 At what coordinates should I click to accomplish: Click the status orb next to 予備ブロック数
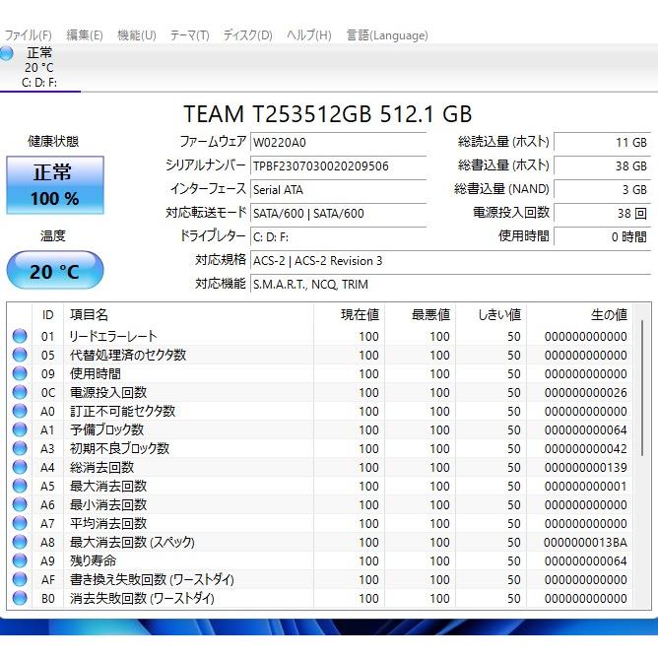pos(20,429)
